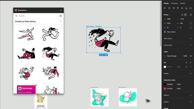
Task: Click Align vertical centers icon
Action: (182, 8)
